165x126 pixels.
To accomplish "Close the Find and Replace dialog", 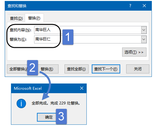I will (x=144, y=6).
